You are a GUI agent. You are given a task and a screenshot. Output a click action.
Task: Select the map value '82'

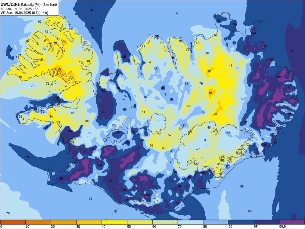point(40,22)
